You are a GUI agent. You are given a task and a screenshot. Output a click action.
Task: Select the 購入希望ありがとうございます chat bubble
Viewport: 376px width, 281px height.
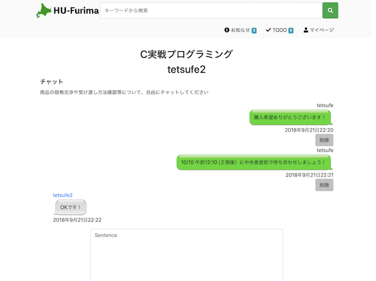291,118
